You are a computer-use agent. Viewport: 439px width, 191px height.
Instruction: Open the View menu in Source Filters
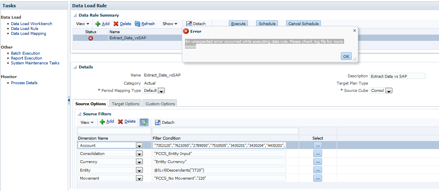coord(87,122)
